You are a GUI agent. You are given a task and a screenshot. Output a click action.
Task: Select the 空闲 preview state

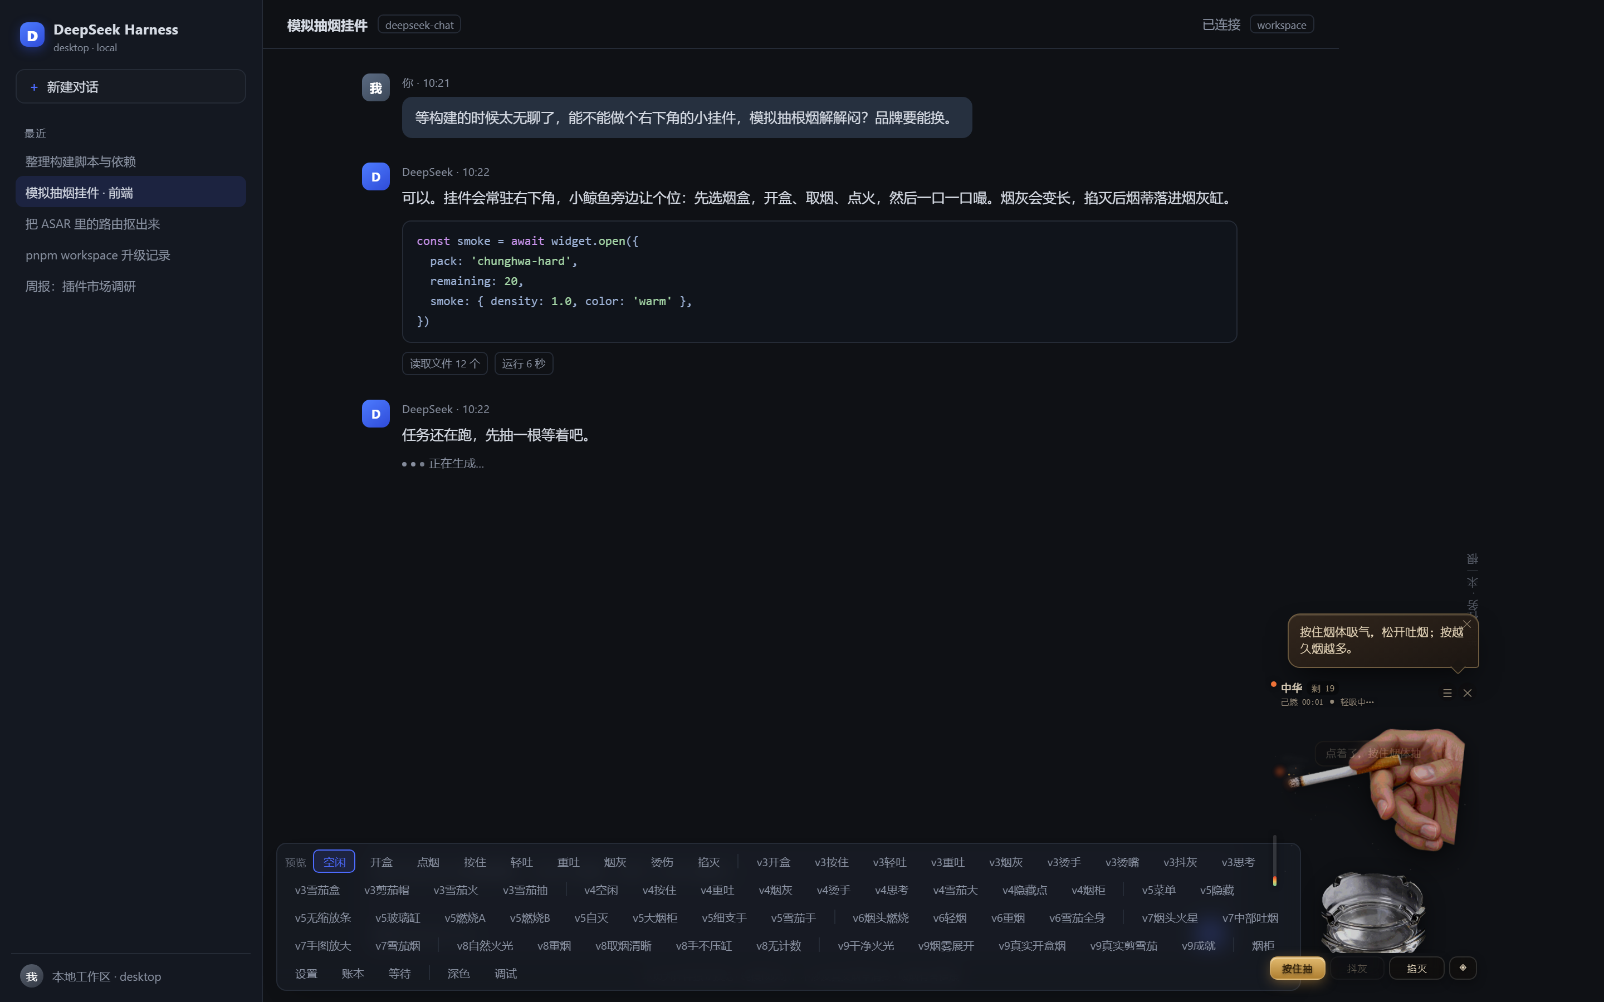click(334, 862)
